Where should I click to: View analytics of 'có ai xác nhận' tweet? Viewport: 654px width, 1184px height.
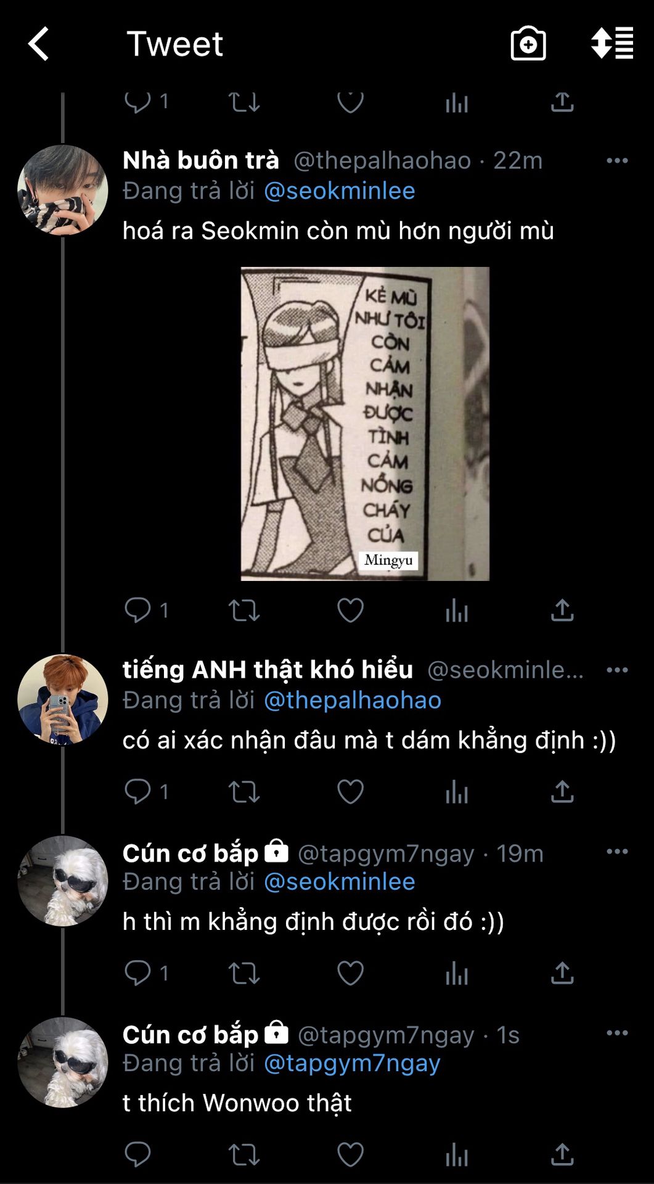coord(457,792)
